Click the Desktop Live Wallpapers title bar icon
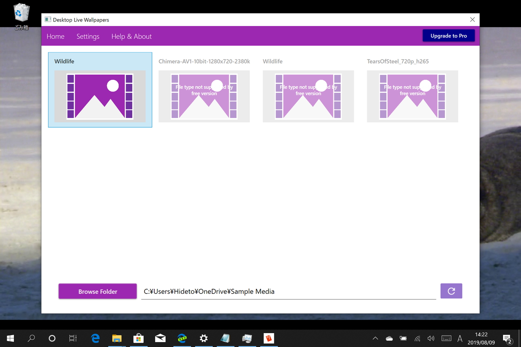Viewport: 521px width, 347px height. (x=48, y=20)
